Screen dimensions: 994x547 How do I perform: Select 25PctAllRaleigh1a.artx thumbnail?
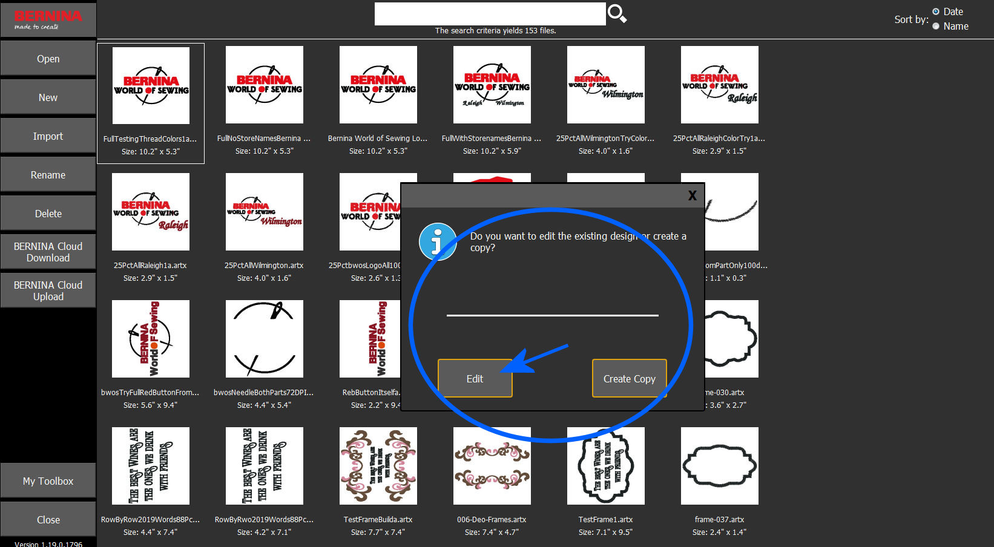pos(151,212)
